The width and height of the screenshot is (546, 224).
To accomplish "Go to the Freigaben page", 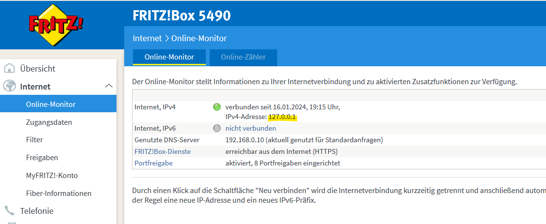I will click(42, 157).
